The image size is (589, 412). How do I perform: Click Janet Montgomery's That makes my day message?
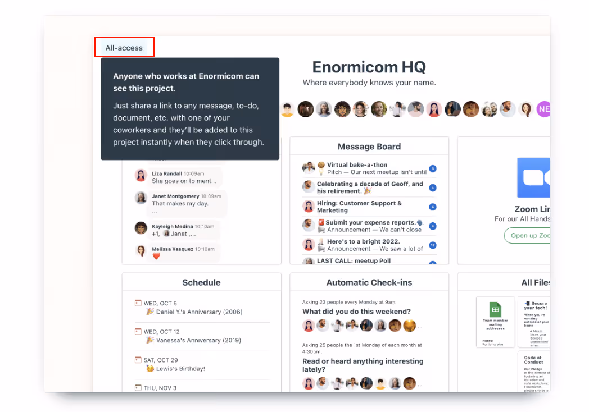[180, 203]
